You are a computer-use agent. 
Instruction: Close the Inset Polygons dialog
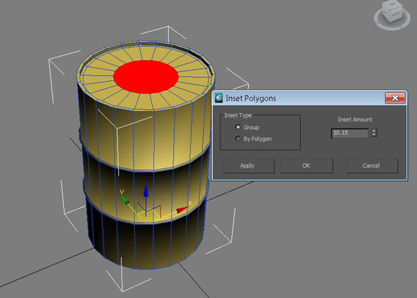394,99
